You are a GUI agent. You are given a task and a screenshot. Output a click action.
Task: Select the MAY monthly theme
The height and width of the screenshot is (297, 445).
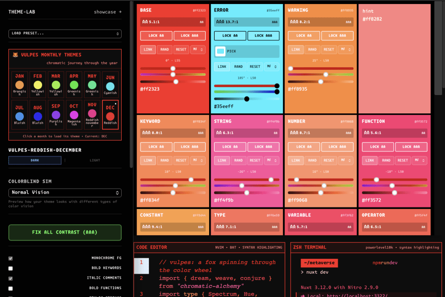92,85
